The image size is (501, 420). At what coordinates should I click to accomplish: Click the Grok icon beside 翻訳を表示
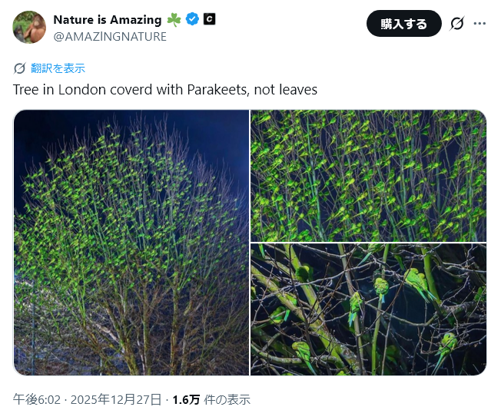coord(19,68)
